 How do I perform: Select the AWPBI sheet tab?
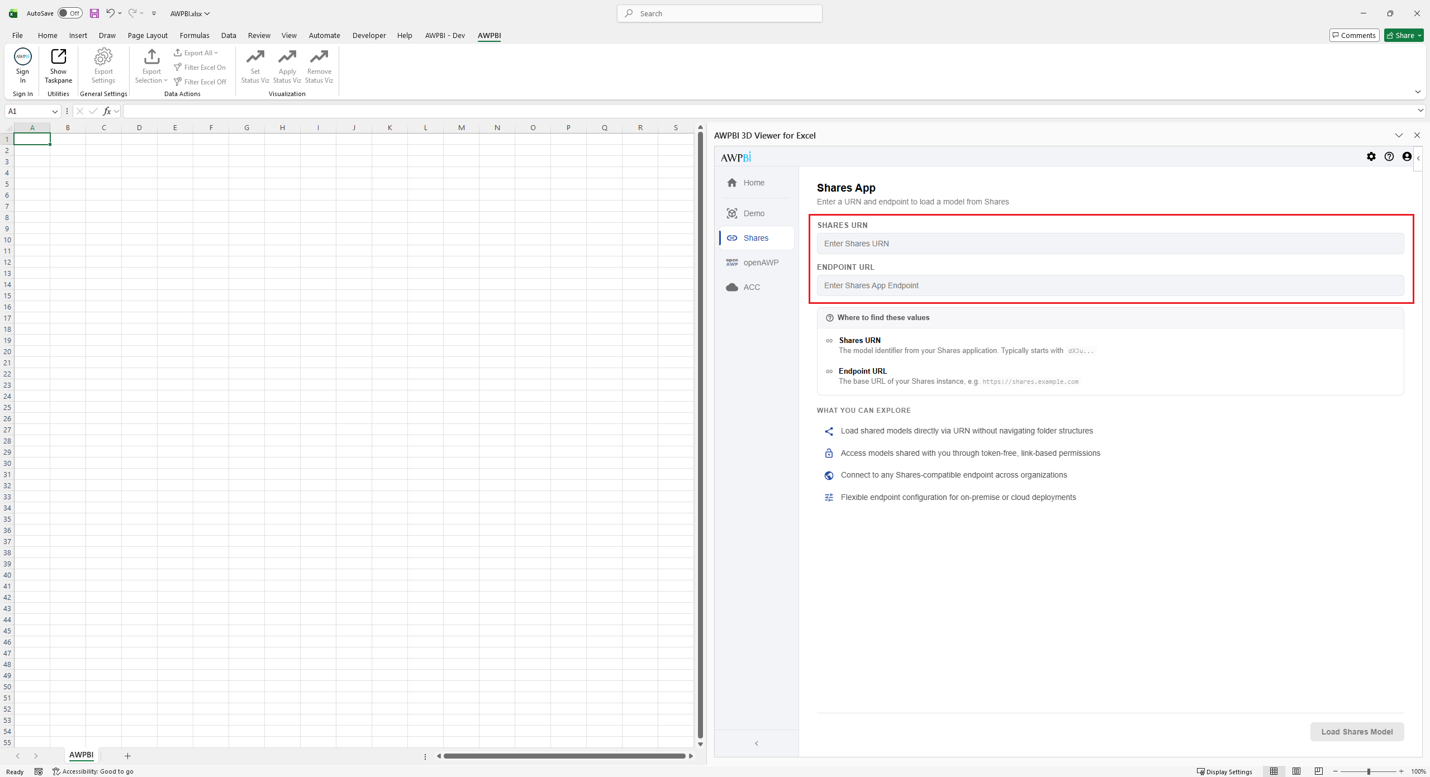(81, 755)
